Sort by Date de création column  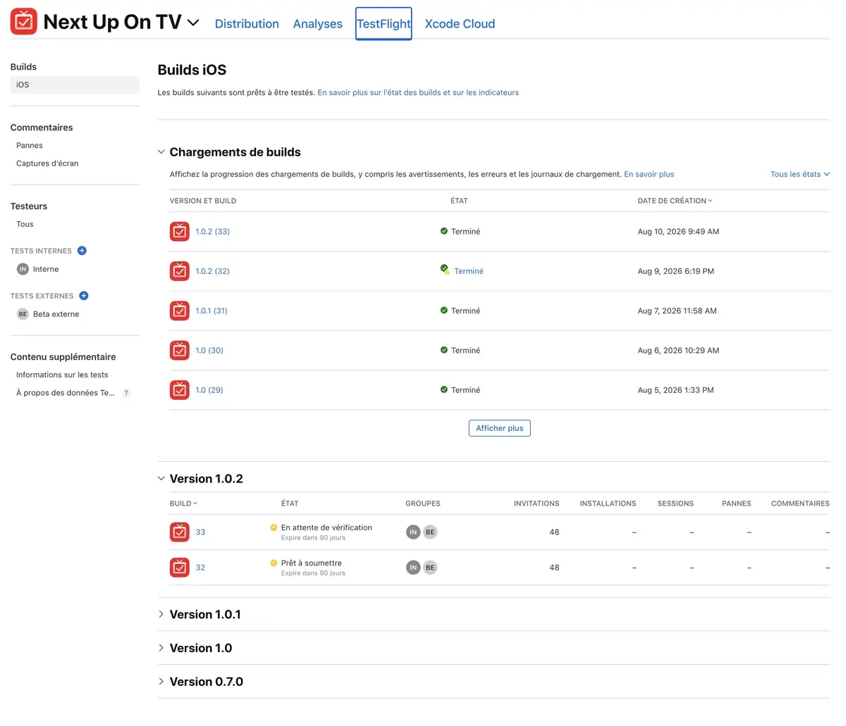pyautogui.click(x=675, y=201)
